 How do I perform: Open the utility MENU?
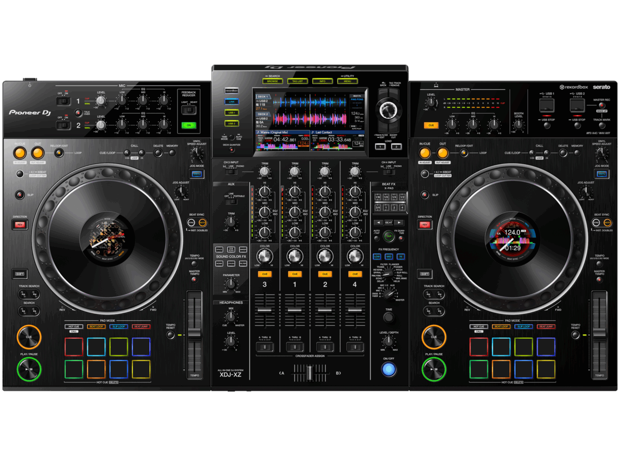click(348, 81)
